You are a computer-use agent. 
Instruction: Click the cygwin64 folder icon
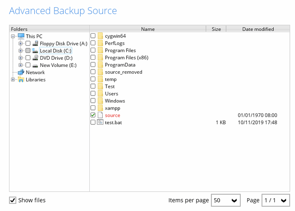pyautogui.click(x=100, y=36)
